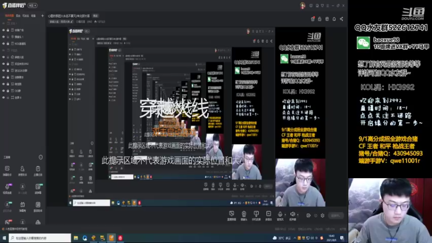The image size is (432, 243).
Task: Open the data assistant tool icon
Action: pos(38,206)
